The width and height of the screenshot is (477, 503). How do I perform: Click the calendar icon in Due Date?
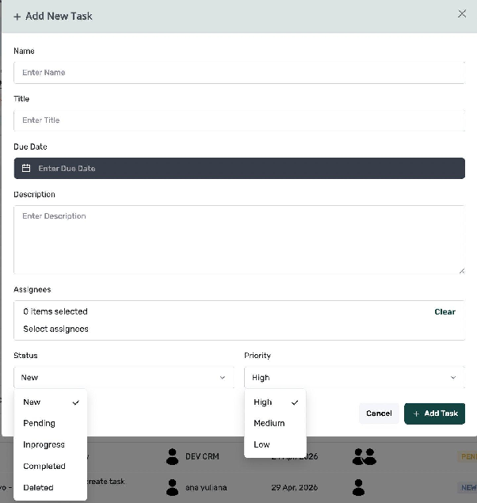pyautogui.click(x=26, y=168)
